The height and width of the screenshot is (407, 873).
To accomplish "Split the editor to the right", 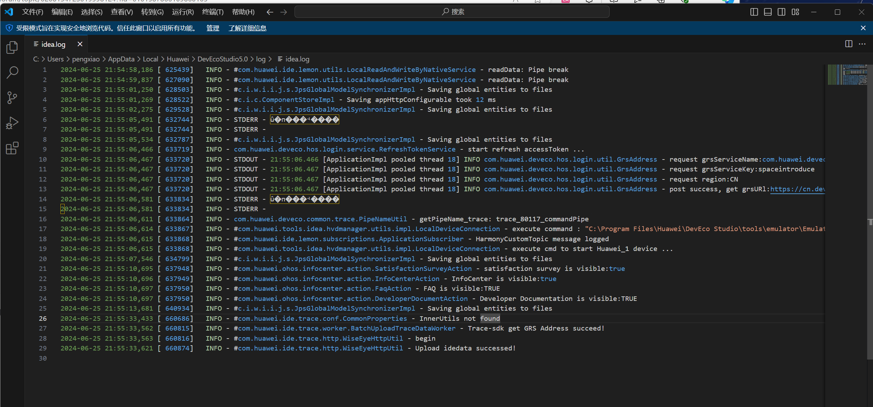I will (x=849, y=44).
